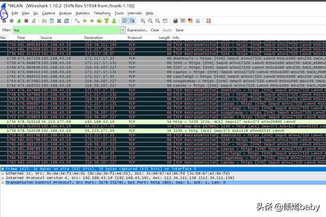Zoom out the packet text

pyautogui.click(x=150, y=21)
